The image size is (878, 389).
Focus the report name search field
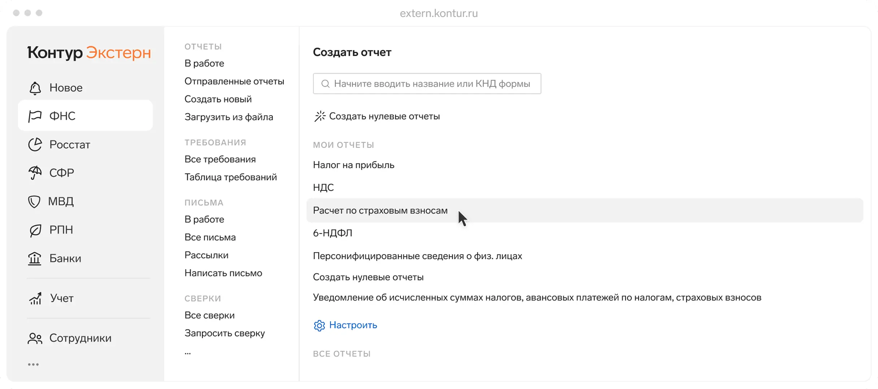coord(427,84)
